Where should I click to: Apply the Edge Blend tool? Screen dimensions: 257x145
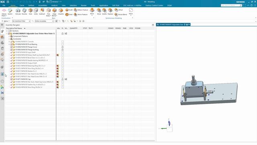click(x=55, y=12)
